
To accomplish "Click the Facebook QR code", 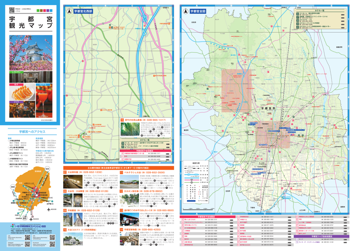I will click(x=53, y=244).
